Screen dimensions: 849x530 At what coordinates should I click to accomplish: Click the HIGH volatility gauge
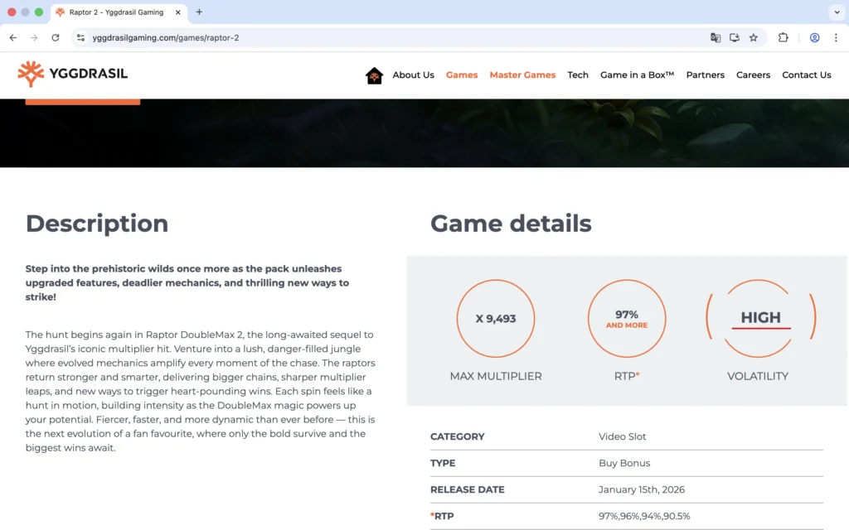pyautogui.click(x=760, y=319)
